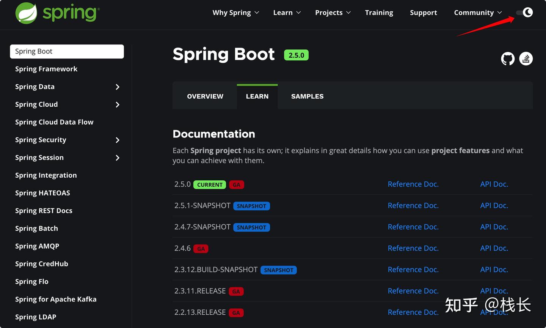The image size is (546, 328).
Task: Toggle the dark mode switch
Action: coord(524,13)
